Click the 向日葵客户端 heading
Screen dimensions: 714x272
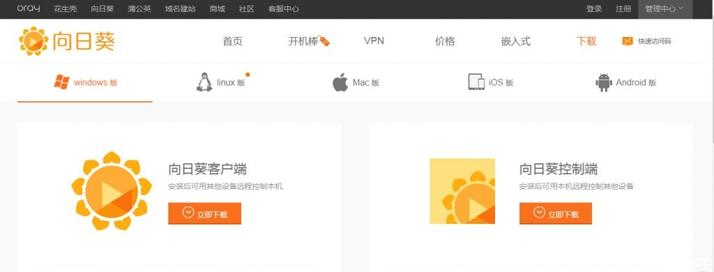pyautogui.click(x=208, y=169)
